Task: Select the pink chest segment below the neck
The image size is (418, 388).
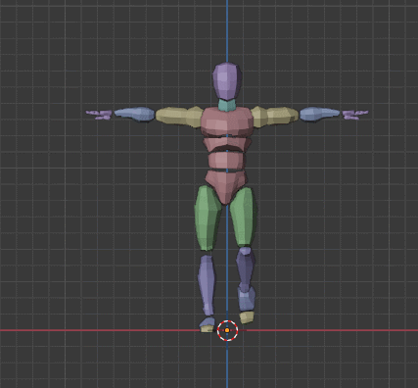Action: click(x=227, y=121)
